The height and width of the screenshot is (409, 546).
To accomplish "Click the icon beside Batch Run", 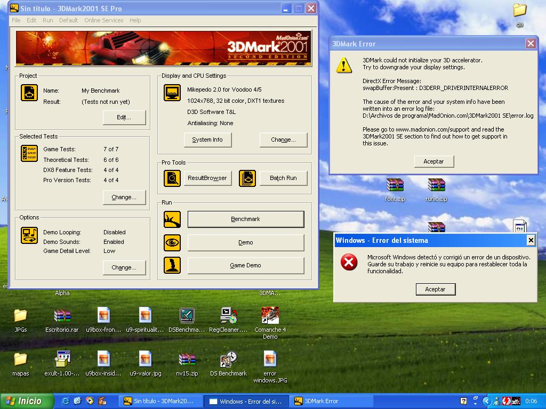I will (x=247, y=178).
